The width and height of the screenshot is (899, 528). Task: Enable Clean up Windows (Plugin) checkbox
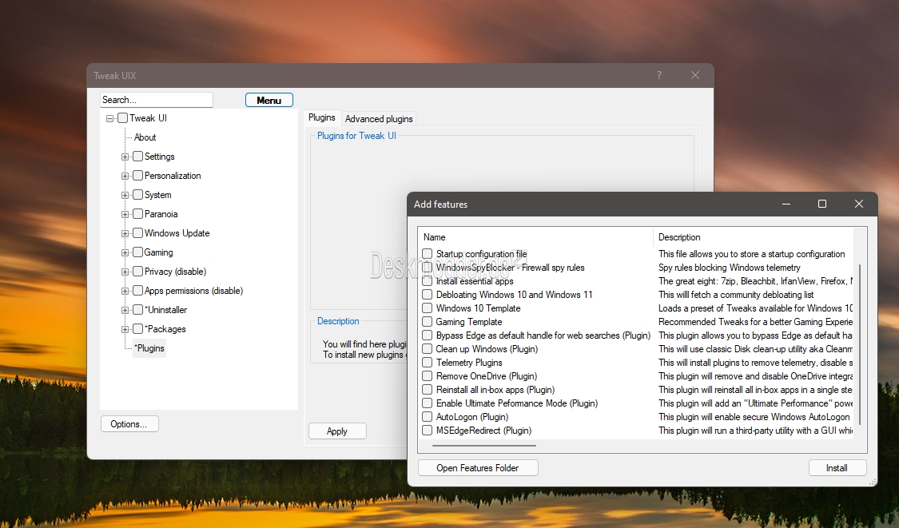click(428, 349)
